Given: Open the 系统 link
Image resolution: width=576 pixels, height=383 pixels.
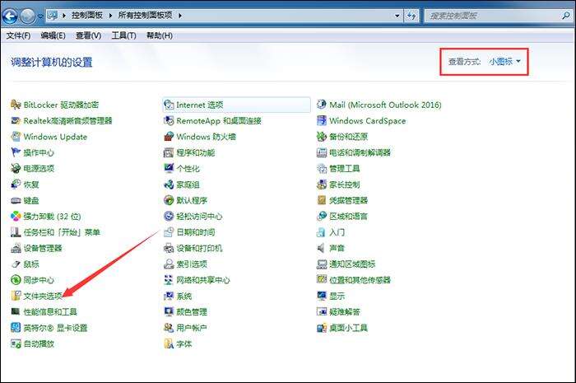Looking at the screenshot, I should point(184,297).
